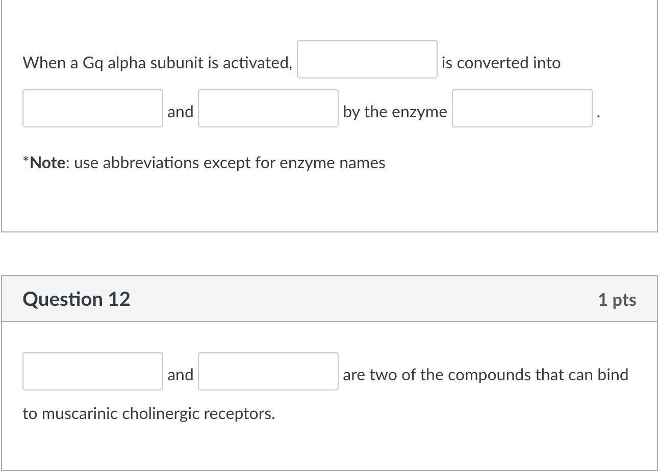This screenshot has width=658, height=471.
Task: Click "to muscarinic cholinergic receptors." text
Action: pyautogui.click(x=148, y=413)
